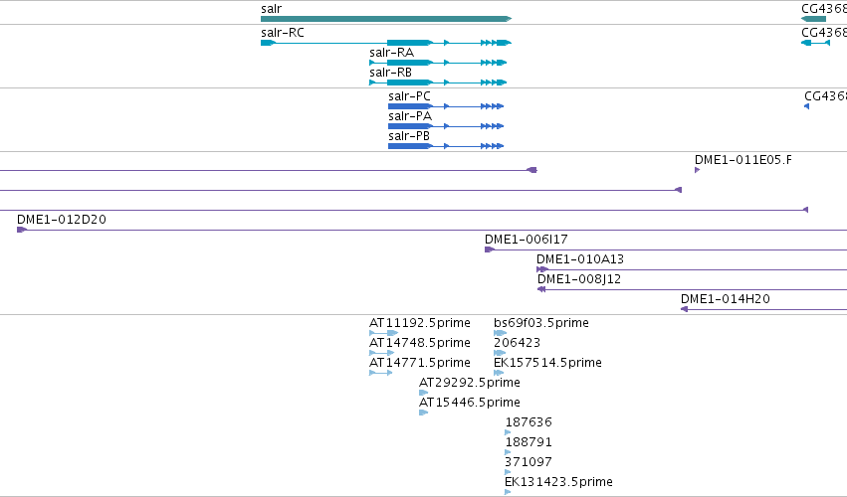Select the salr-PA protein feature
Viewport: 847px width, 497px height.
tap(446, 126)
